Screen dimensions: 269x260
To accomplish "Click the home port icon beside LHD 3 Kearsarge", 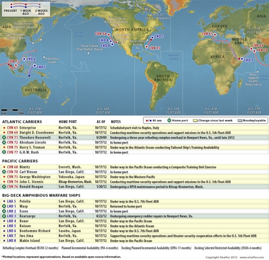I will [4, 216].
